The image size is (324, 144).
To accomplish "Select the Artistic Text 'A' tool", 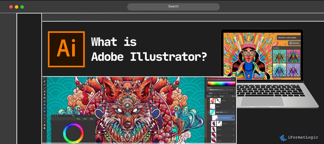I will click(45, 118).
